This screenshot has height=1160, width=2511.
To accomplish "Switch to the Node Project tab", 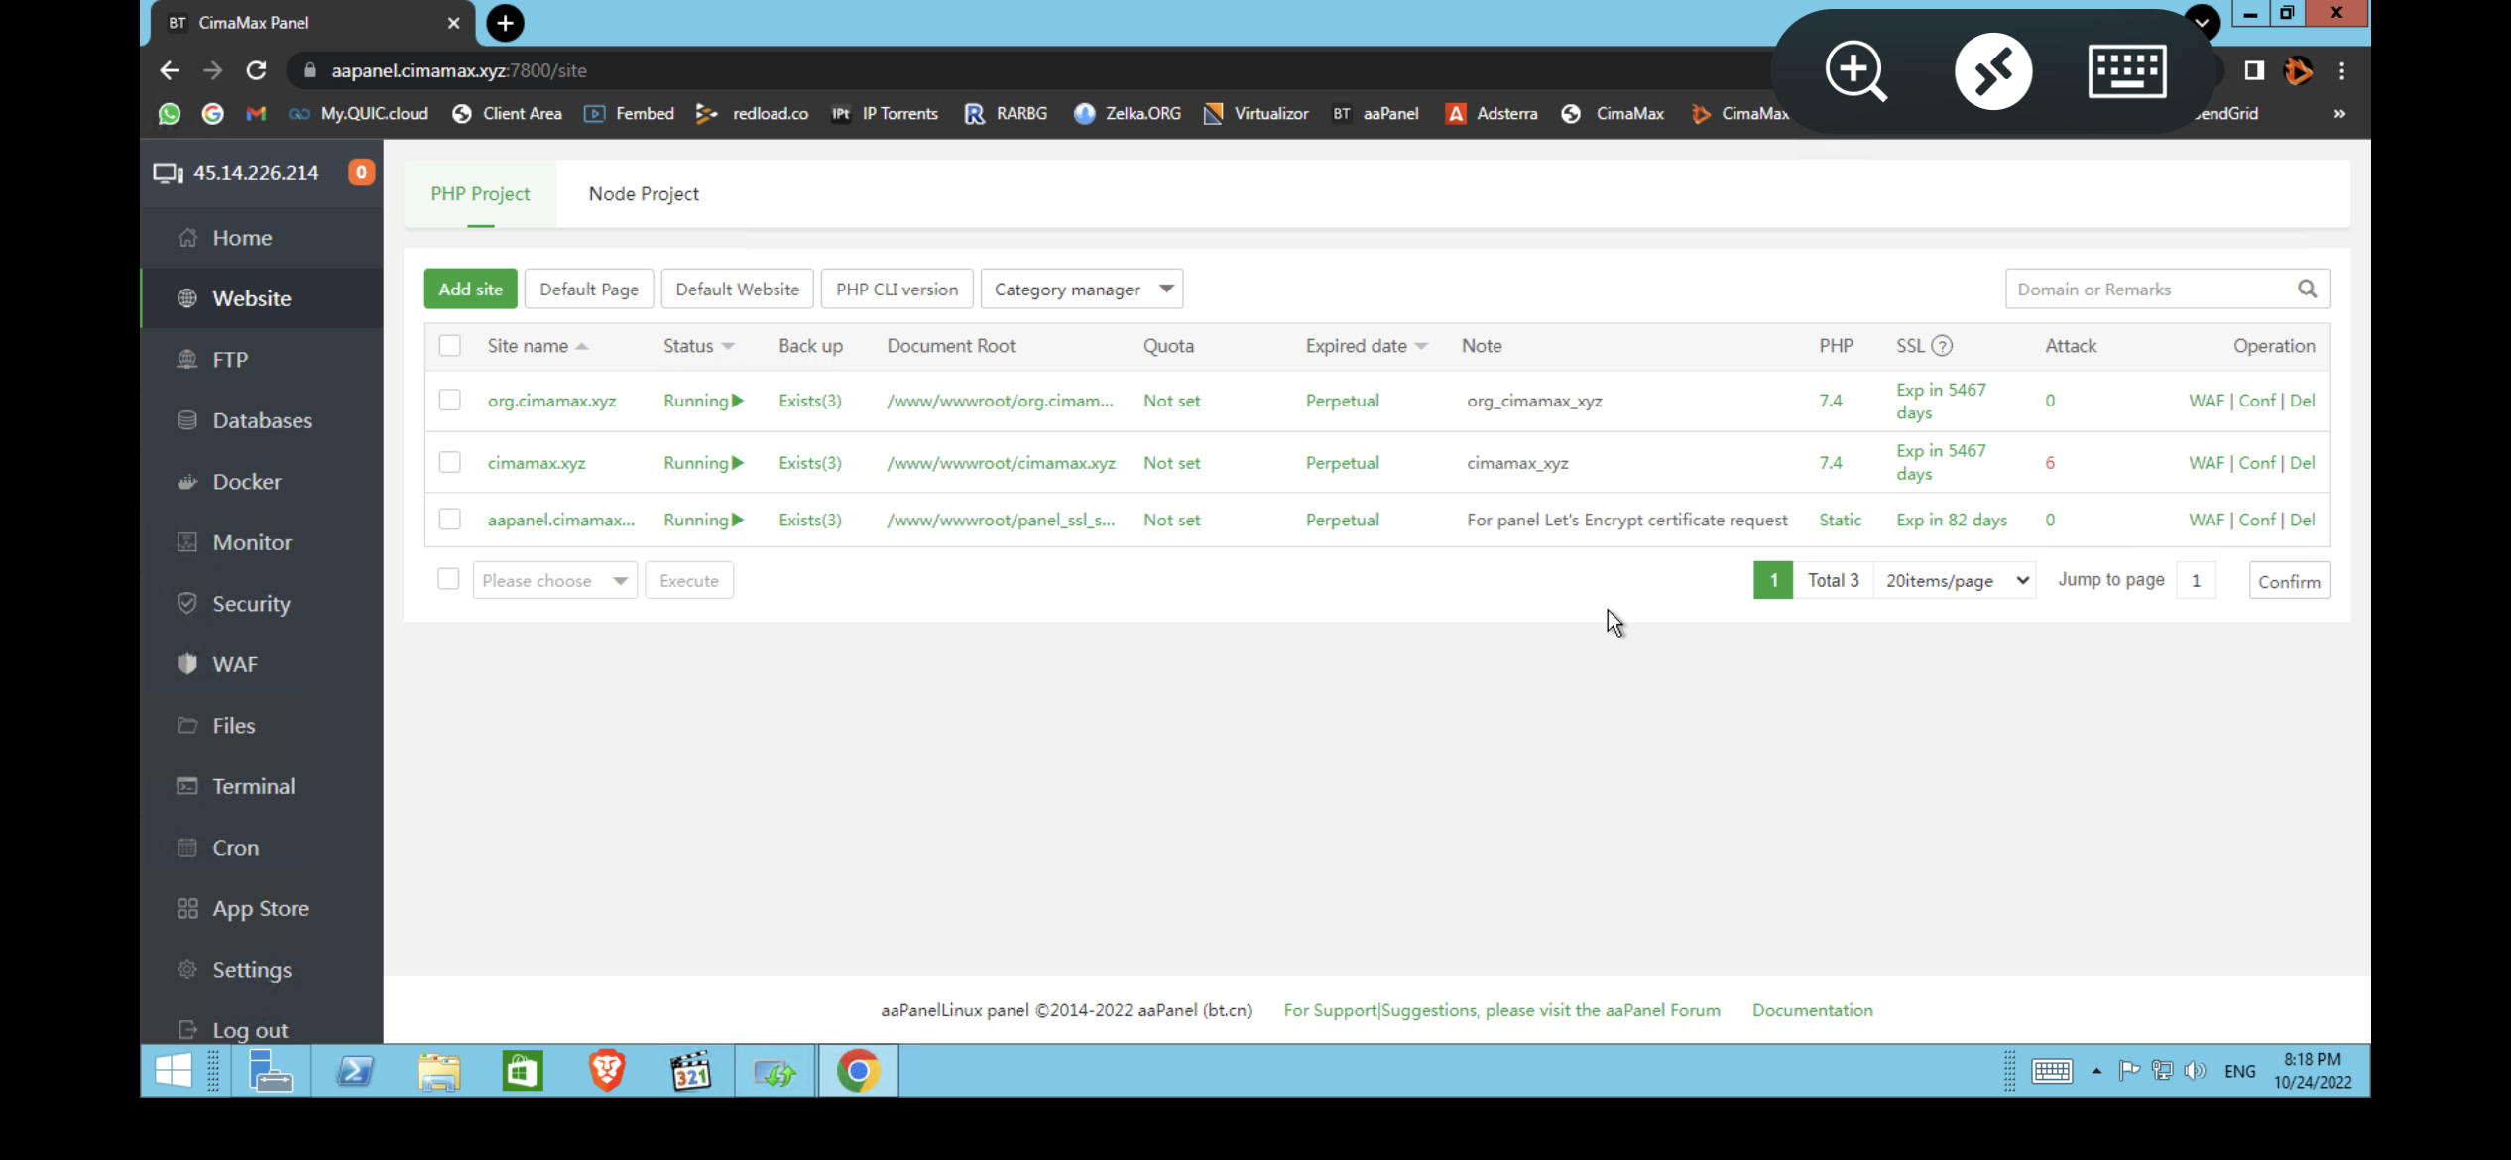I will pos(644,193).
